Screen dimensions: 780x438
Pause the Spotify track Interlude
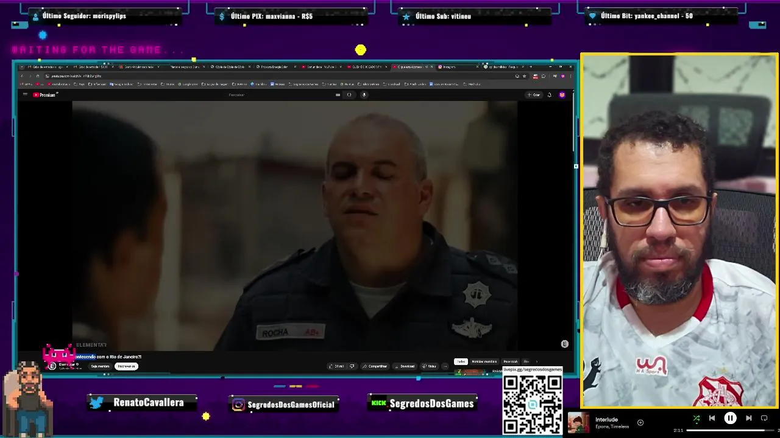click(x=730, y=419)
